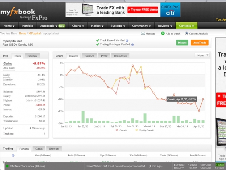This screenshot has height=170, width=226.
Task: Switch chart to Profit tab
Action: (104, 56)
